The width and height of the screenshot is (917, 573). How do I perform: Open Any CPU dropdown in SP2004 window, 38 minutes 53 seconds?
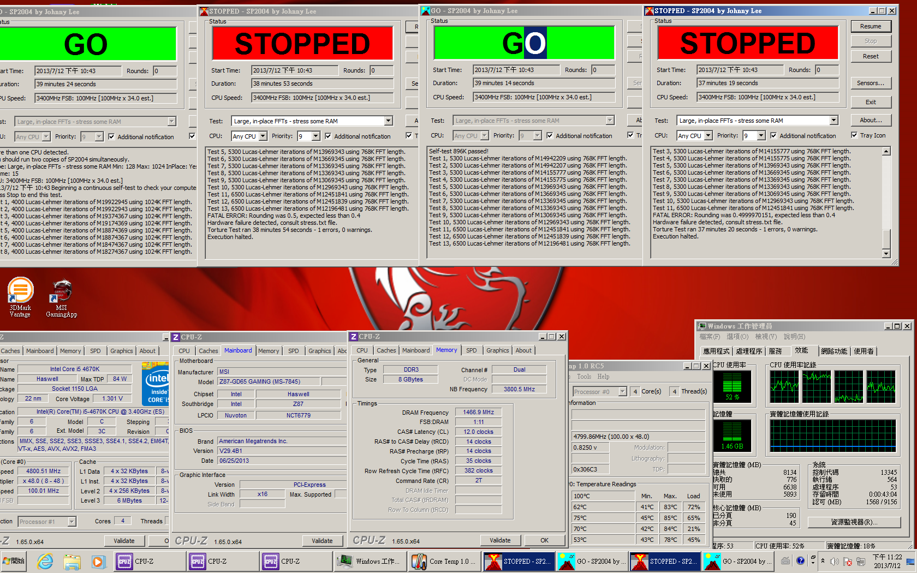point(263,136)
